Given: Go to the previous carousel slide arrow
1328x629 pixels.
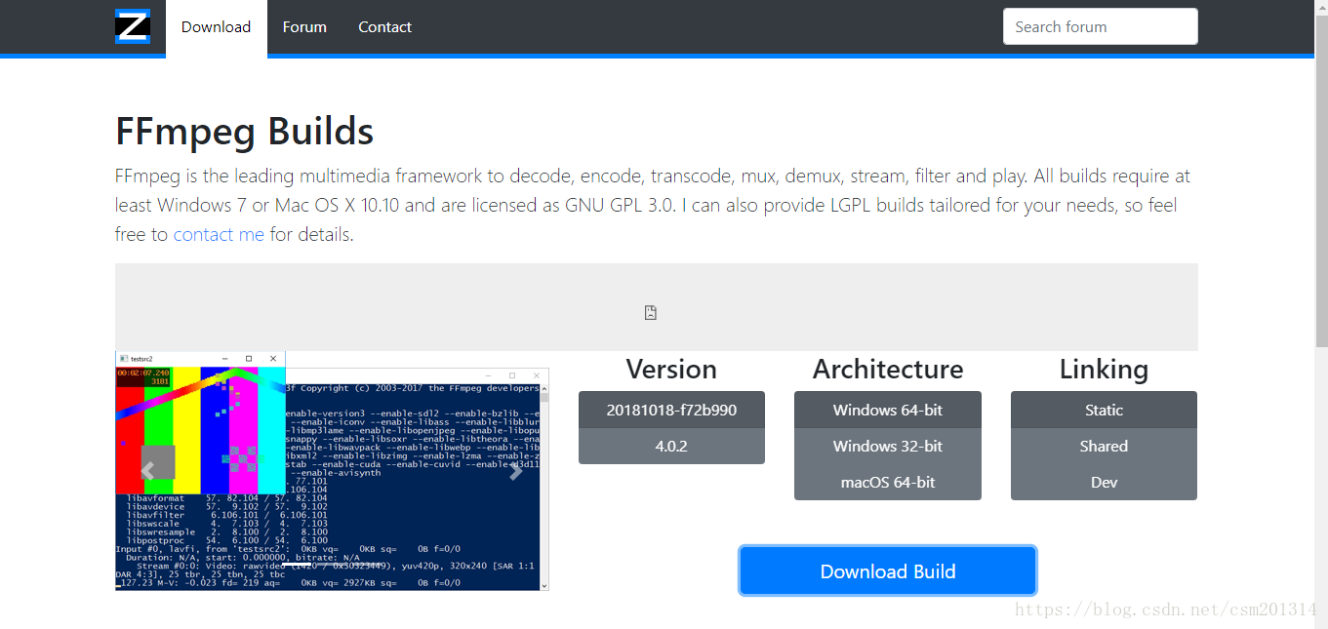Looking at the screenshot, I should click(148, 471).
